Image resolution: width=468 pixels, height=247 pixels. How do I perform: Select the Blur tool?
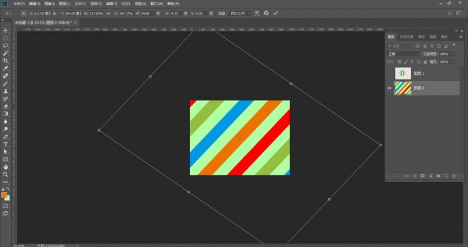(5, 121)
